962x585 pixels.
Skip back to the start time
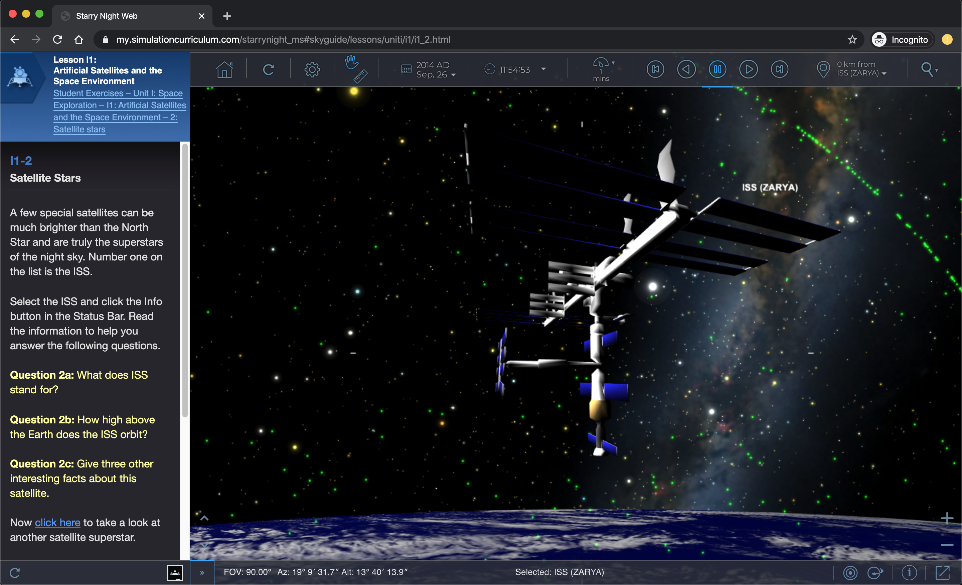(655, 69)
